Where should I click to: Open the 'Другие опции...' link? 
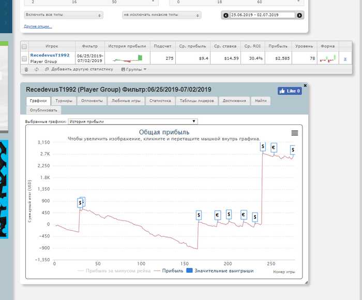pyautogui.click(x=38, y=26)
